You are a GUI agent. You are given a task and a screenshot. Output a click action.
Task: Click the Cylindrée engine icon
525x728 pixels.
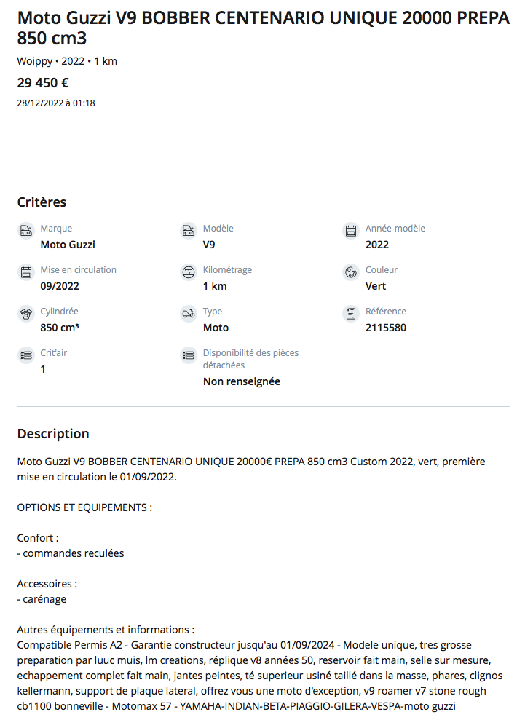tap(26, 314)
